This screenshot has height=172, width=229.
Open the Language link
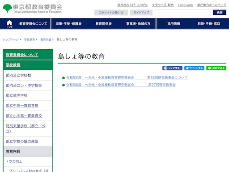[185, 5]
